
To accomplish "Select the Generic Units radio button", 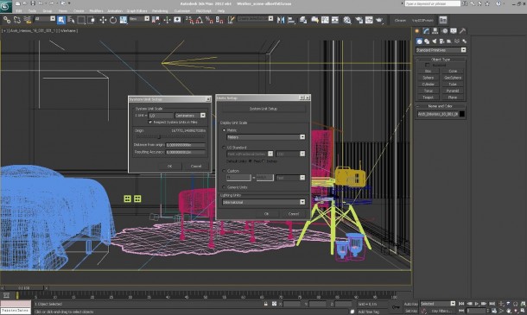I will [224, 187].
